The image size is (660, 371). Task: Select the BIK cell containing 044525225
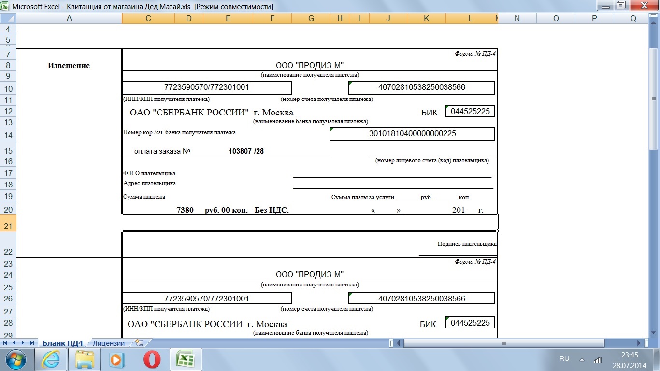[470, 111]
